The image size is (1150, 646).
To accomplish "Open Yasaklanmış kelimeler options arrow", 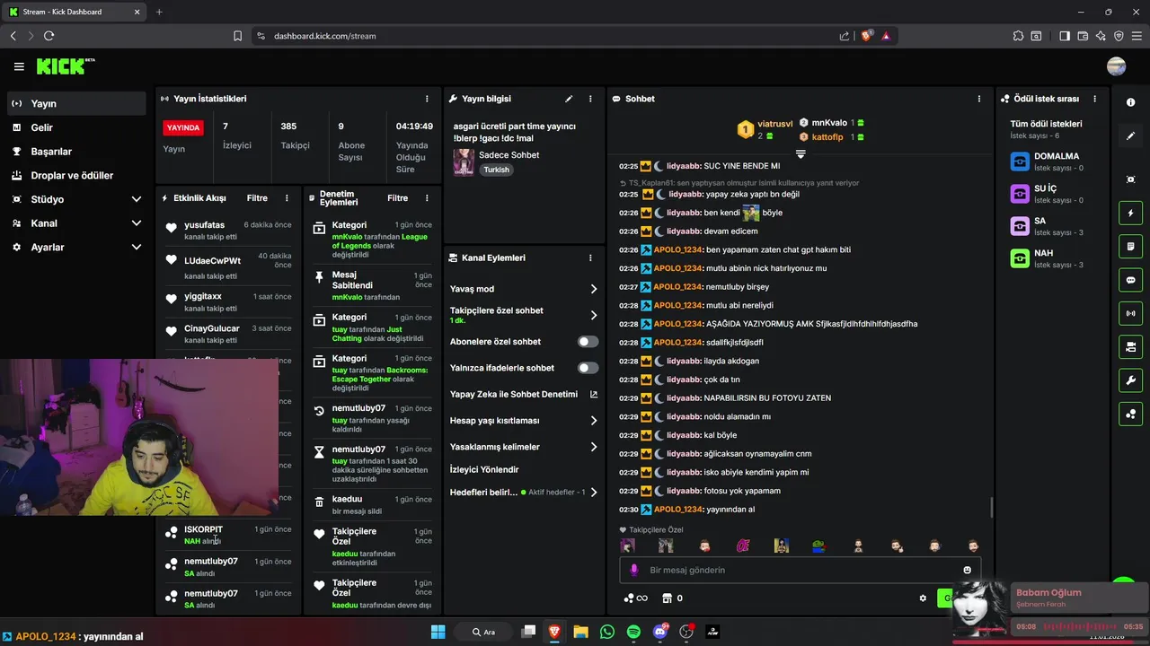I will (594, 447).
